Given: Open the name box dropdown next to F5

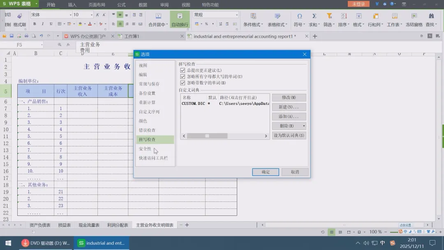Looking at the screenshot, I should coord(42,45).
